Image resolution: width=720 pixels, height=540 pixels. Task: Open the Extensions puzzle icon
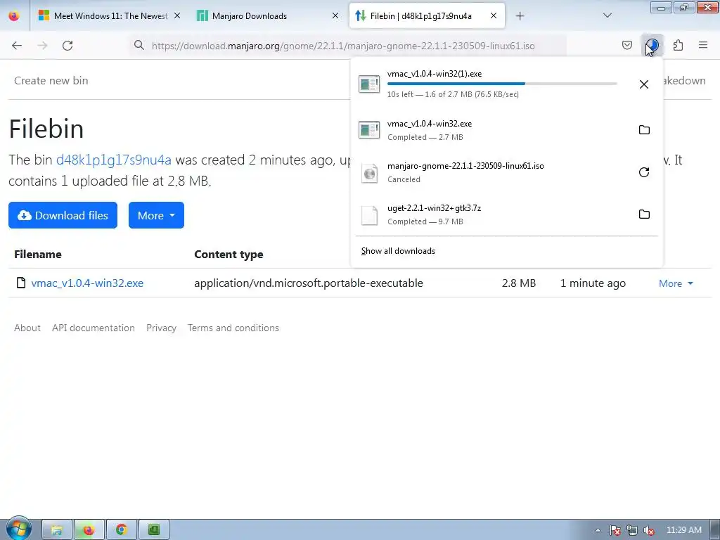pos(678,45)
